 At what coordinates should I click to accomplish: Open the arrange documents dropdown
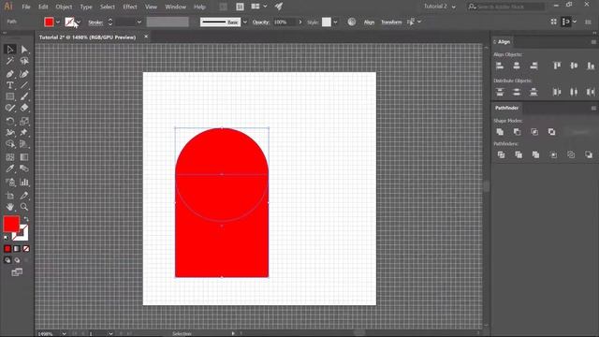pos(265,7)
